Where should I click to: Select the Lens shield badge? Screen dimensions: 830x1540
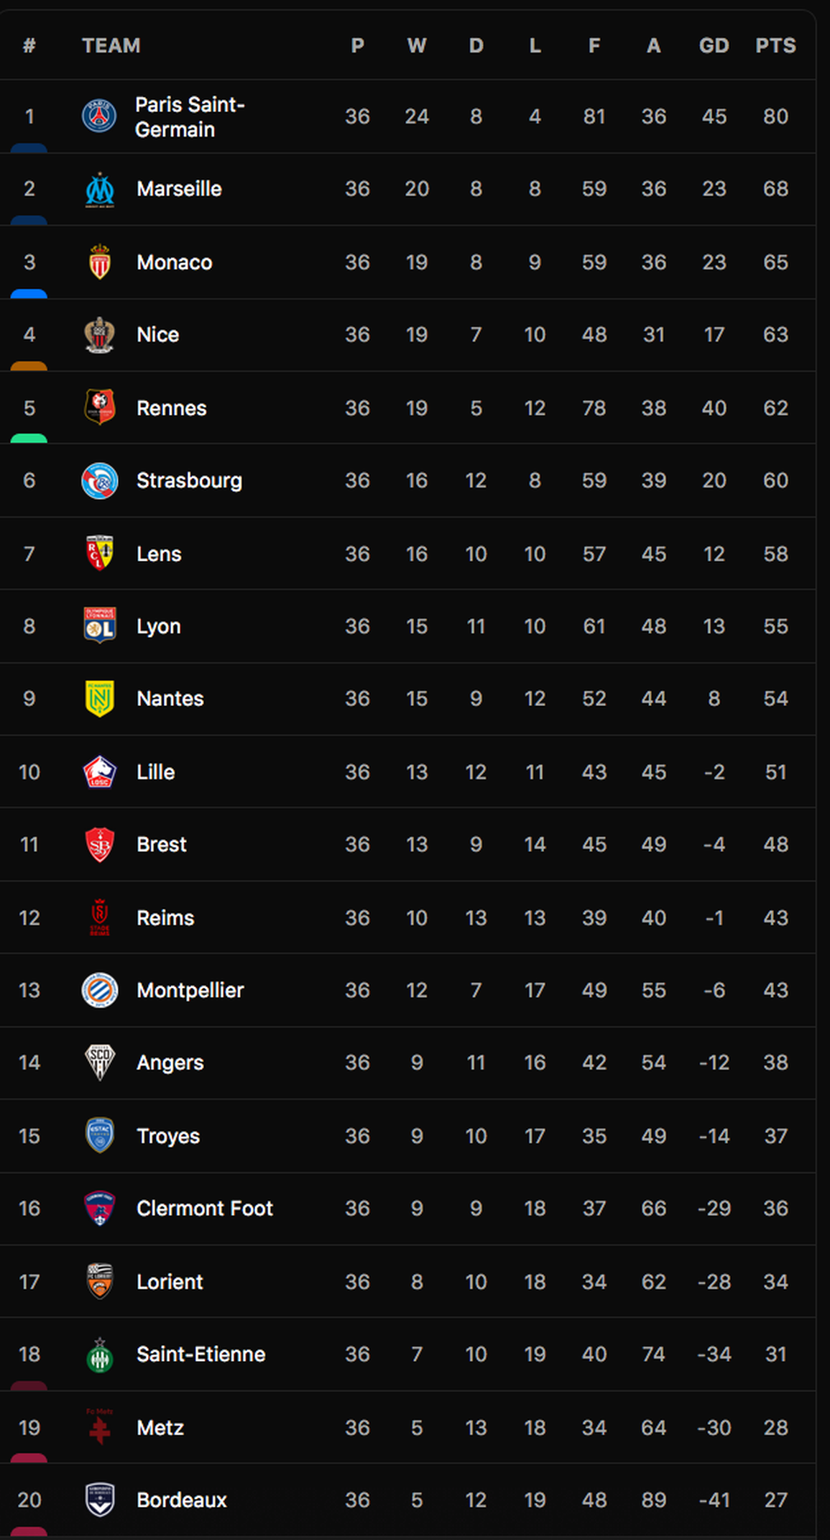100,554
